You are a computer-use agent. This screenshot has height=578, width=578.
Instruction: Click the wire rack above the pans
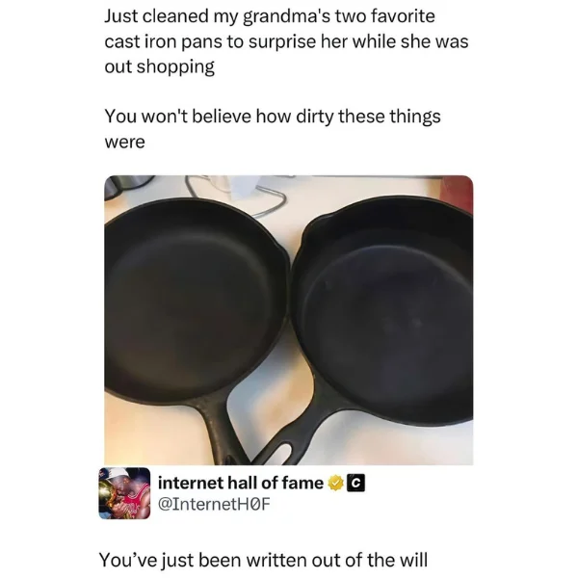(x=236, y=196)
